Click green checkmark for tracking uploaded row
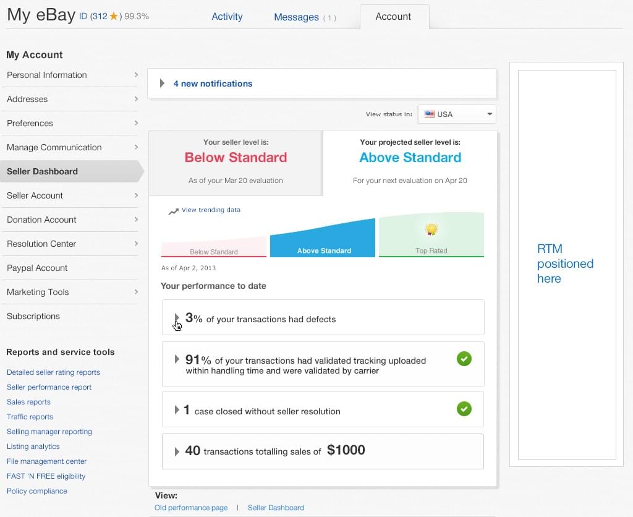 464,359
